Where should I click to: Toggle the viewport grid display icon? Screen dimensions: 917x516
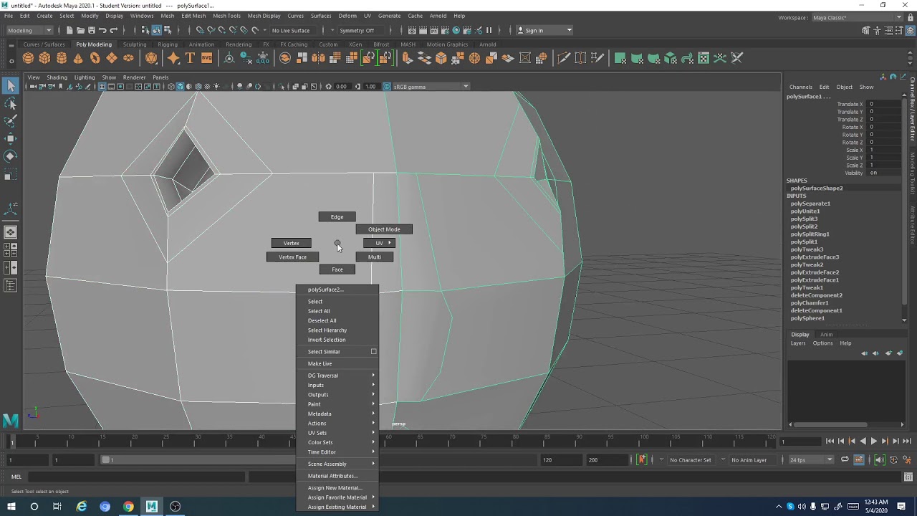102,87
